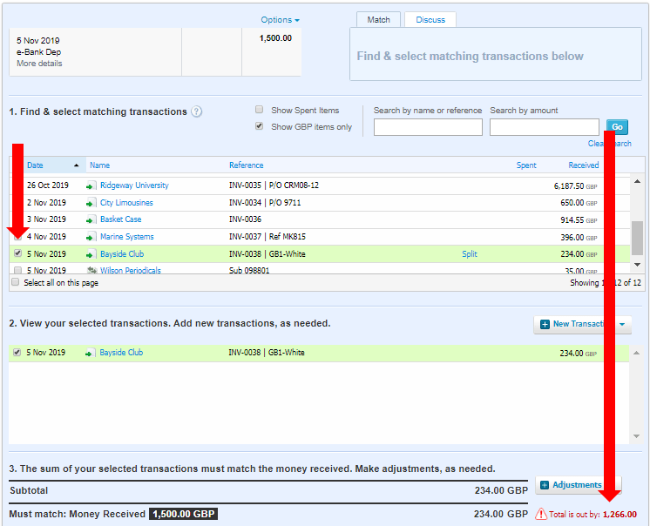Enable the Show Spent Items checkbox

259,110
